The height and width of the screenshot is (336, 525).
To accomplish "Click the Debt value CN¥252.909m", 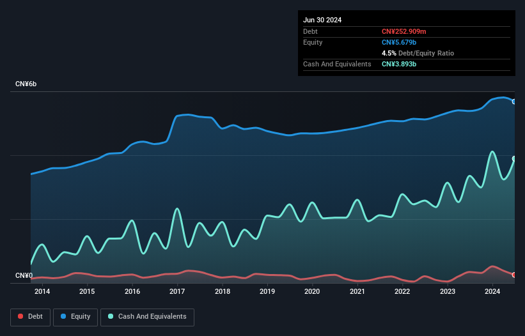I will (x=404, y=31).
